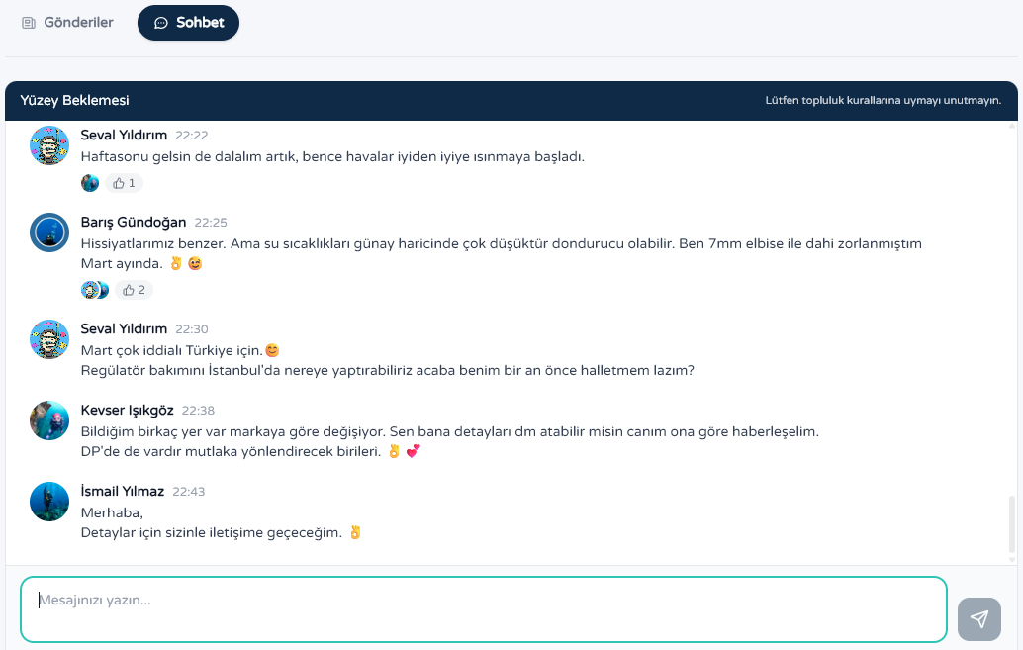
Task: Click the scroll down arrow in chat
Action: click(x=1012, y=560)
